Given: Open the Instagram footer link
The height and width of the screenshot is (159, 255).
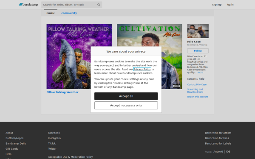Looking at the screenshot, I should (54, 138).
